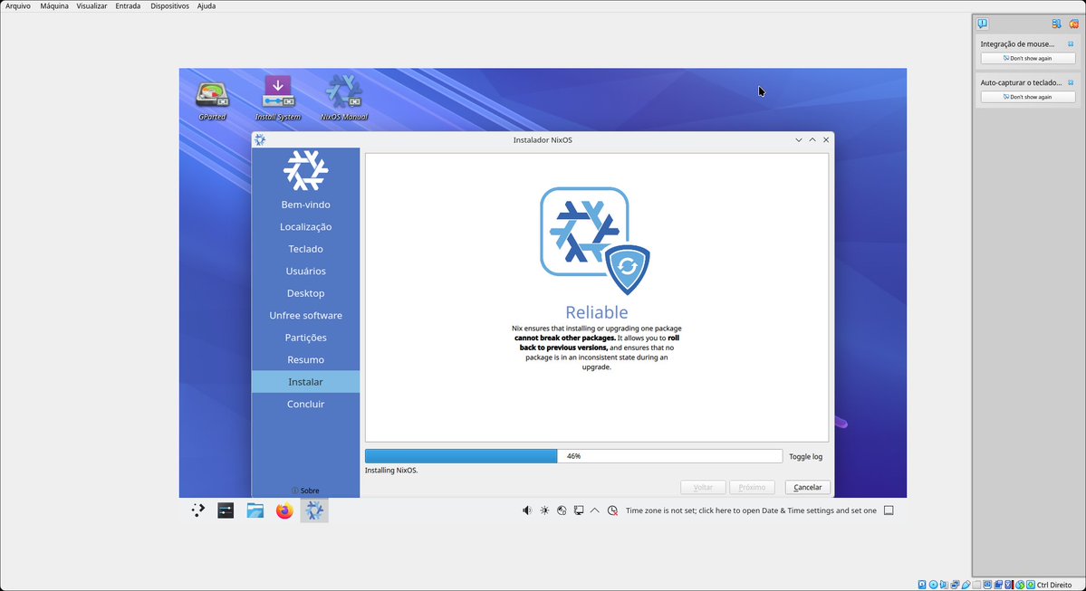The height and width of the screenshot is (591, 1086).
Task: Select the Localização step in sidebar
Action: (x=305, y=227)
